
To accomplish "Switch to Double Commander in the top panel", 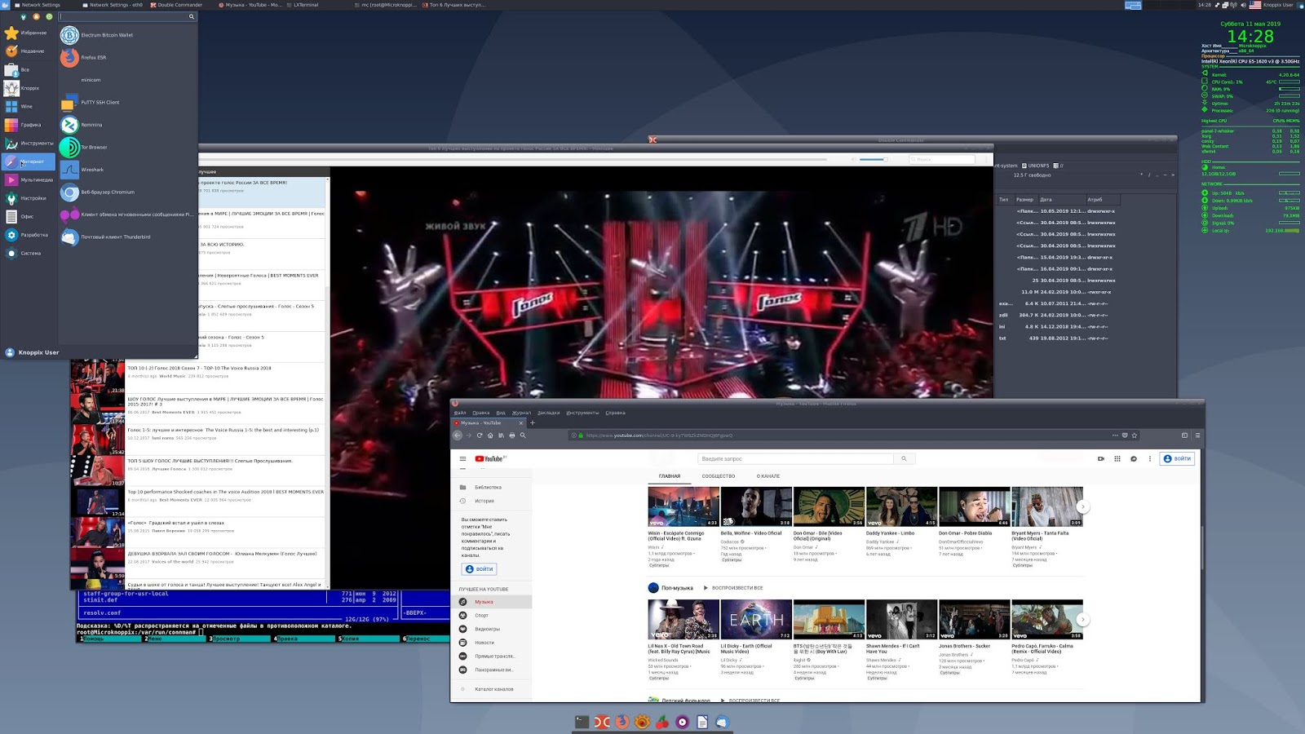I will pyautogui.click(x=176, y=5).
